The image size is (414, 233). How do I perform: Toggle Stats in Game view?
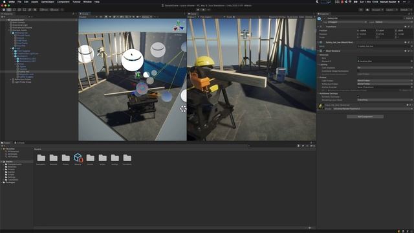click(301, 17)
